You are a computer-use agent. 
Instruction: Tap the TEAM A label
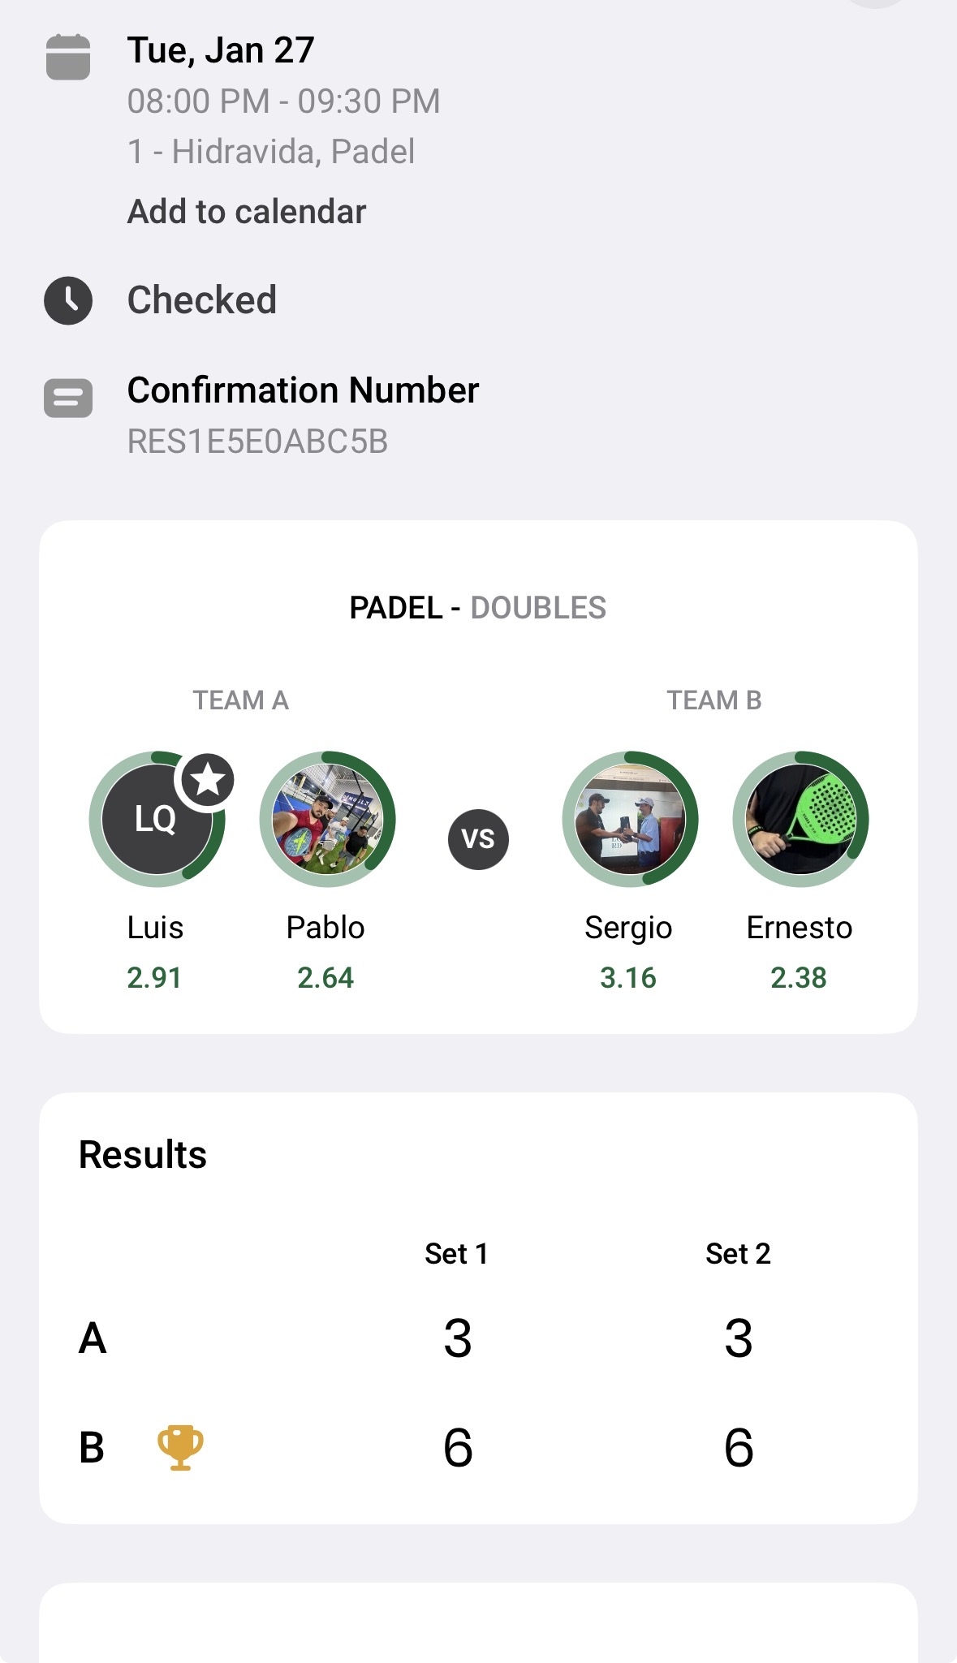240,700
